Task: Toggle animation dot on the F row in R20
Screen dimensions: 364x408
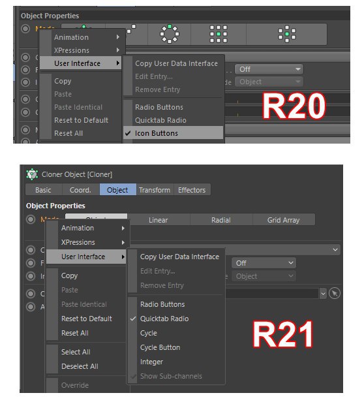Action: click(x=25, y=70)
